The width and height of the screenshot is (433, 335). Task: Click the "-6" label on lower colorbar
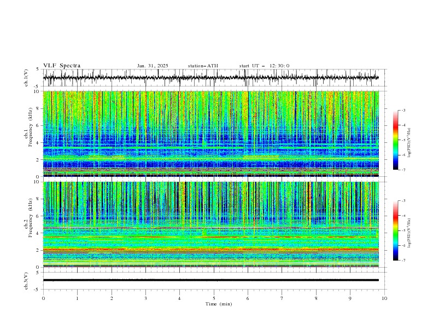pos(403,245)
